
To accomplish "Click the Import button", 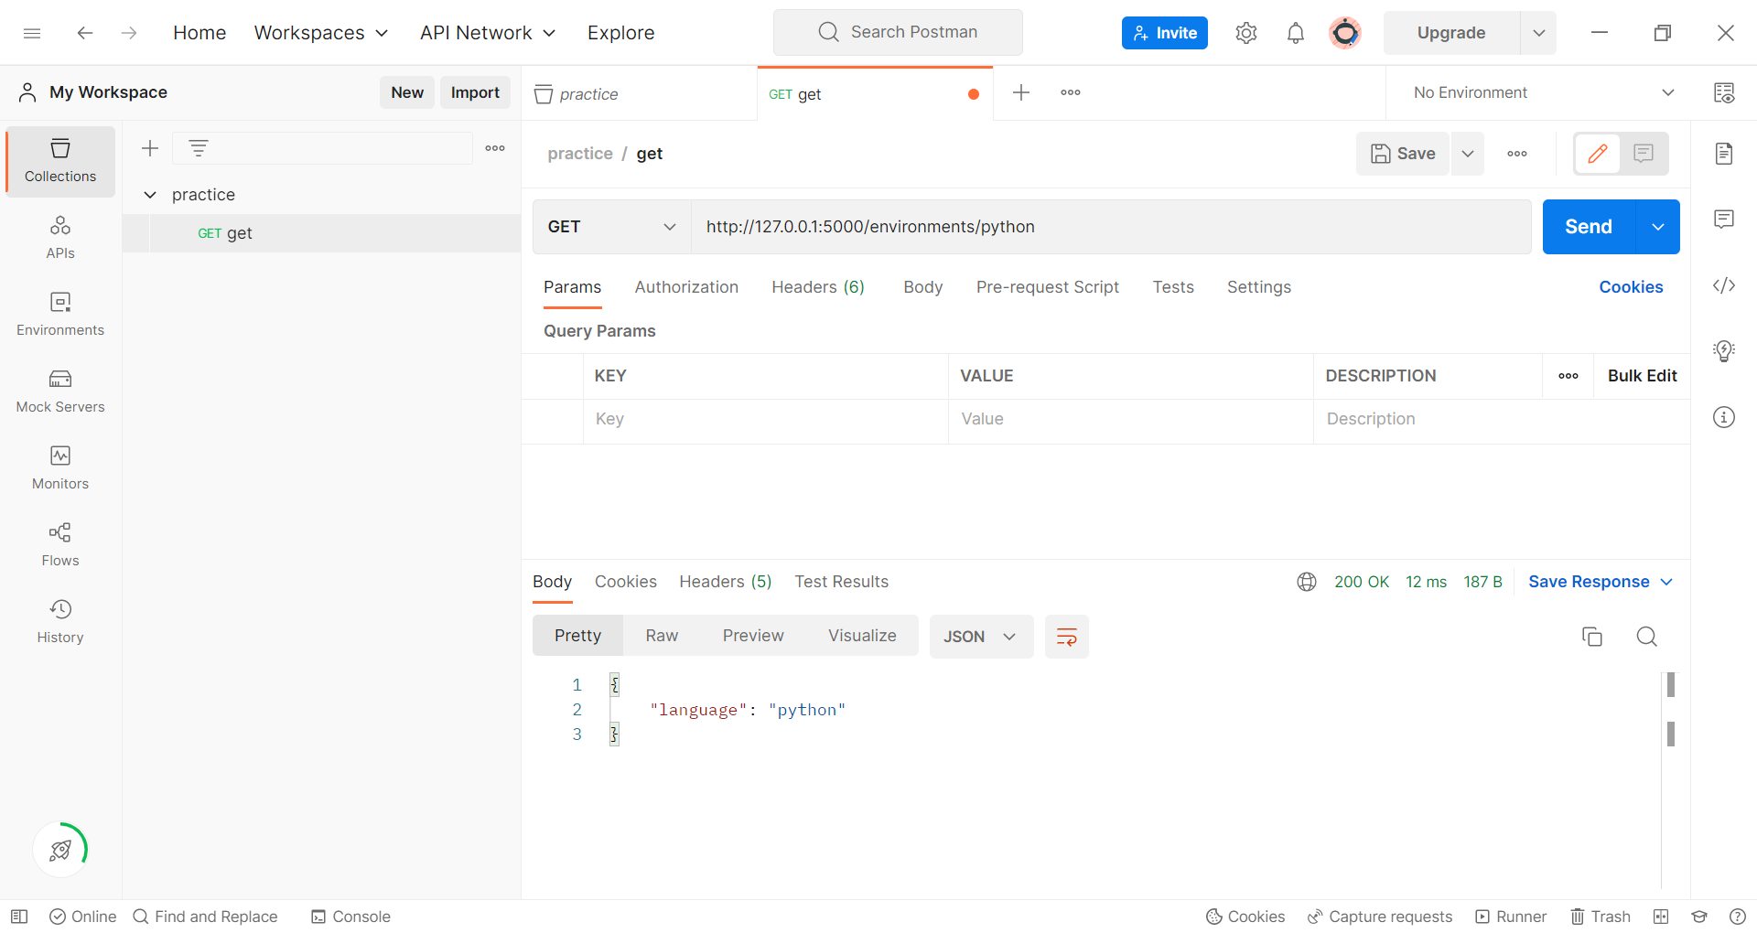I will pos(475,92).
